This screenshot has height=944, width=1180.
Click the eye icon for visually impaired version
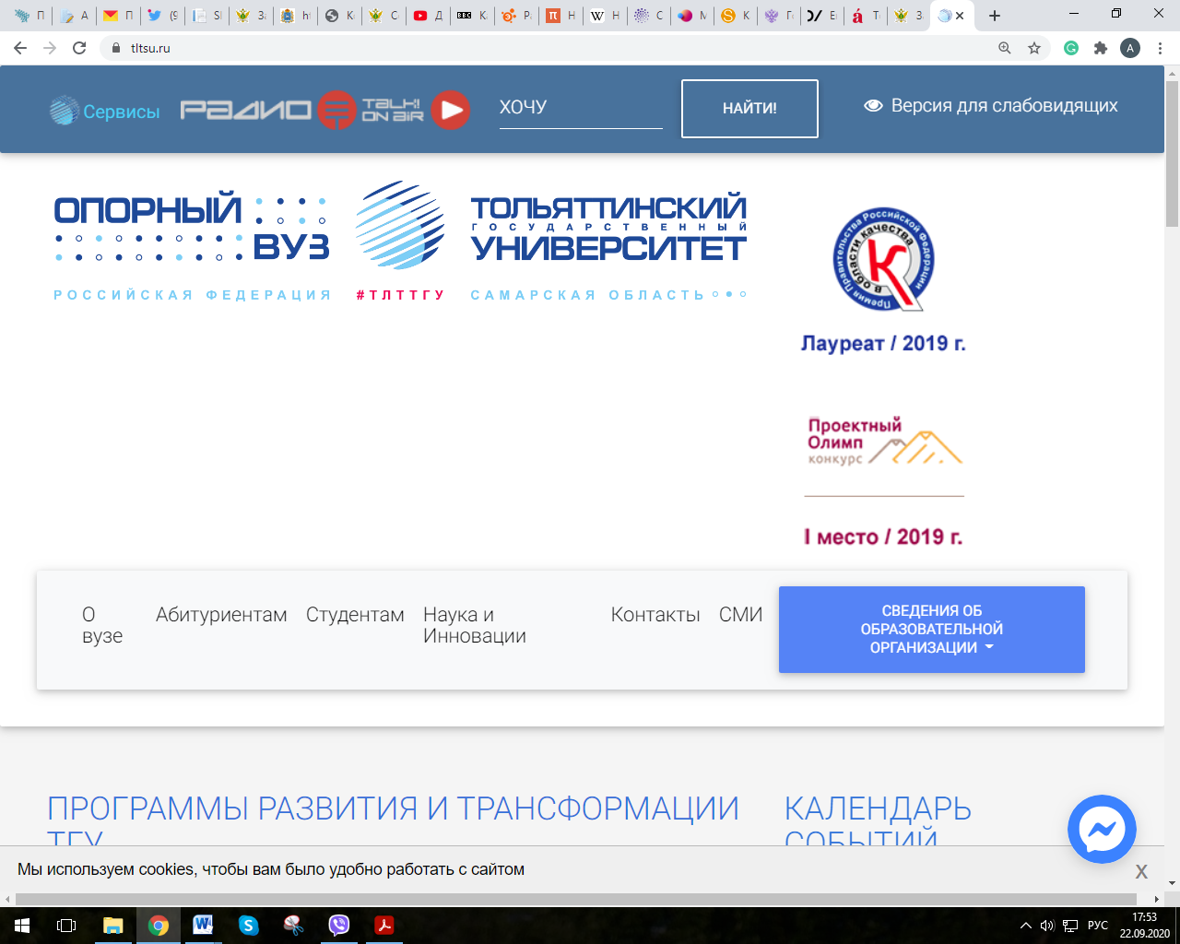[873, 106]
